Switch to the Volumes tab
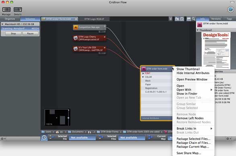 (30, 19)
